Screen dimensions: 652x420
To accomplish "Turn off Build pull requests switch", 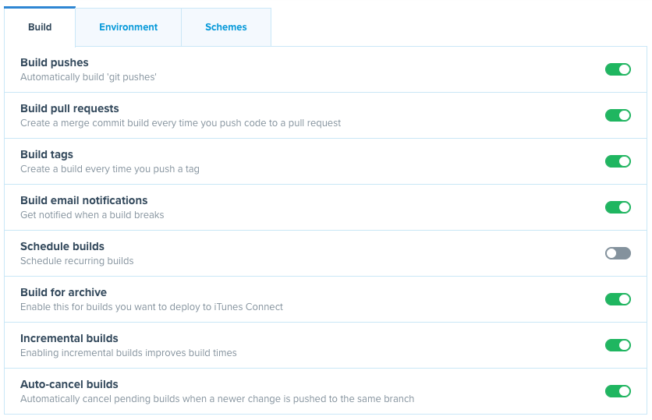I will coord(618,115).
